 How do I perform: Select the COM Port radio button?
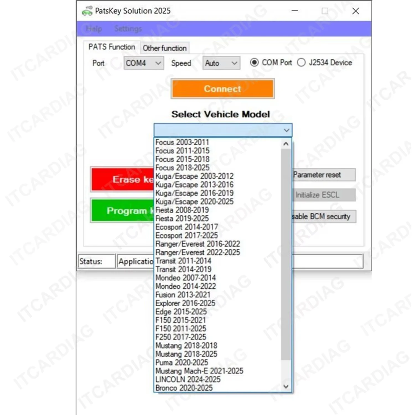pyautogui.click(x=254, y=63)
